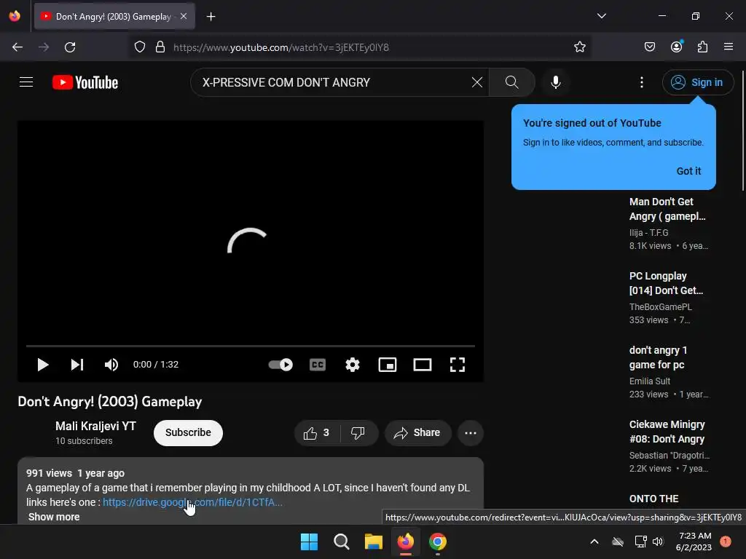The height and width of the screenshot is (559, 746).
Task: Open the Google Drive download link
Action: pyautogui.click(x=192, y=502)
